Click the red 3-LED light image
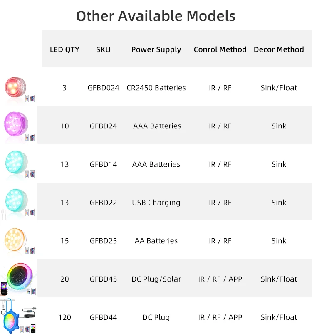The image size is (312, 336). (16, 86)
